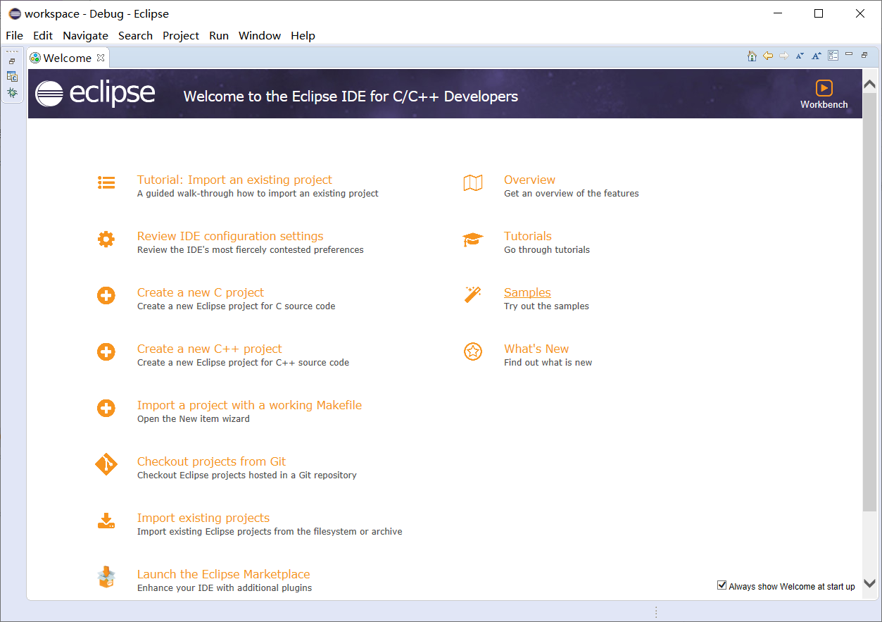Click the list icon beside Tutorial import
The image size is (882, 622).
click(x=106, y=183)
